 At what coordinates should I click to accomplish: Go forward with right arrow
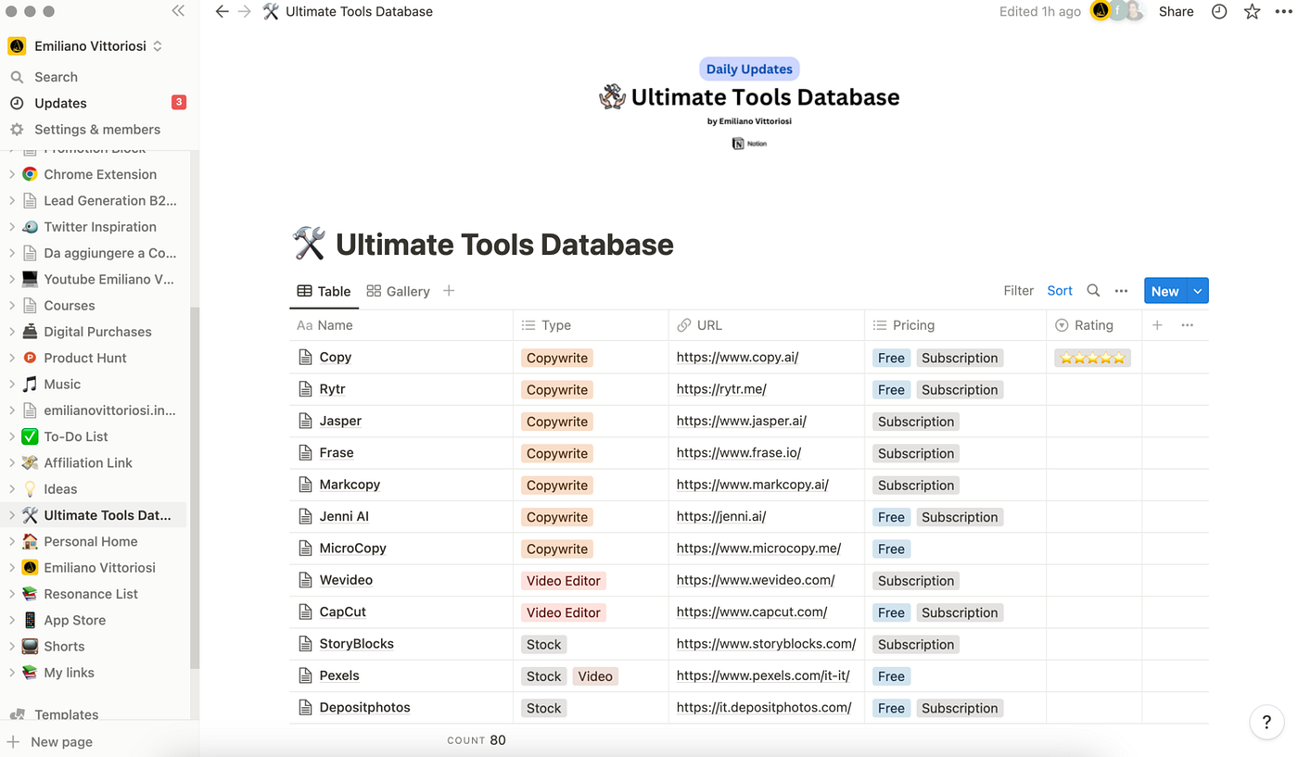click(245, 11)
